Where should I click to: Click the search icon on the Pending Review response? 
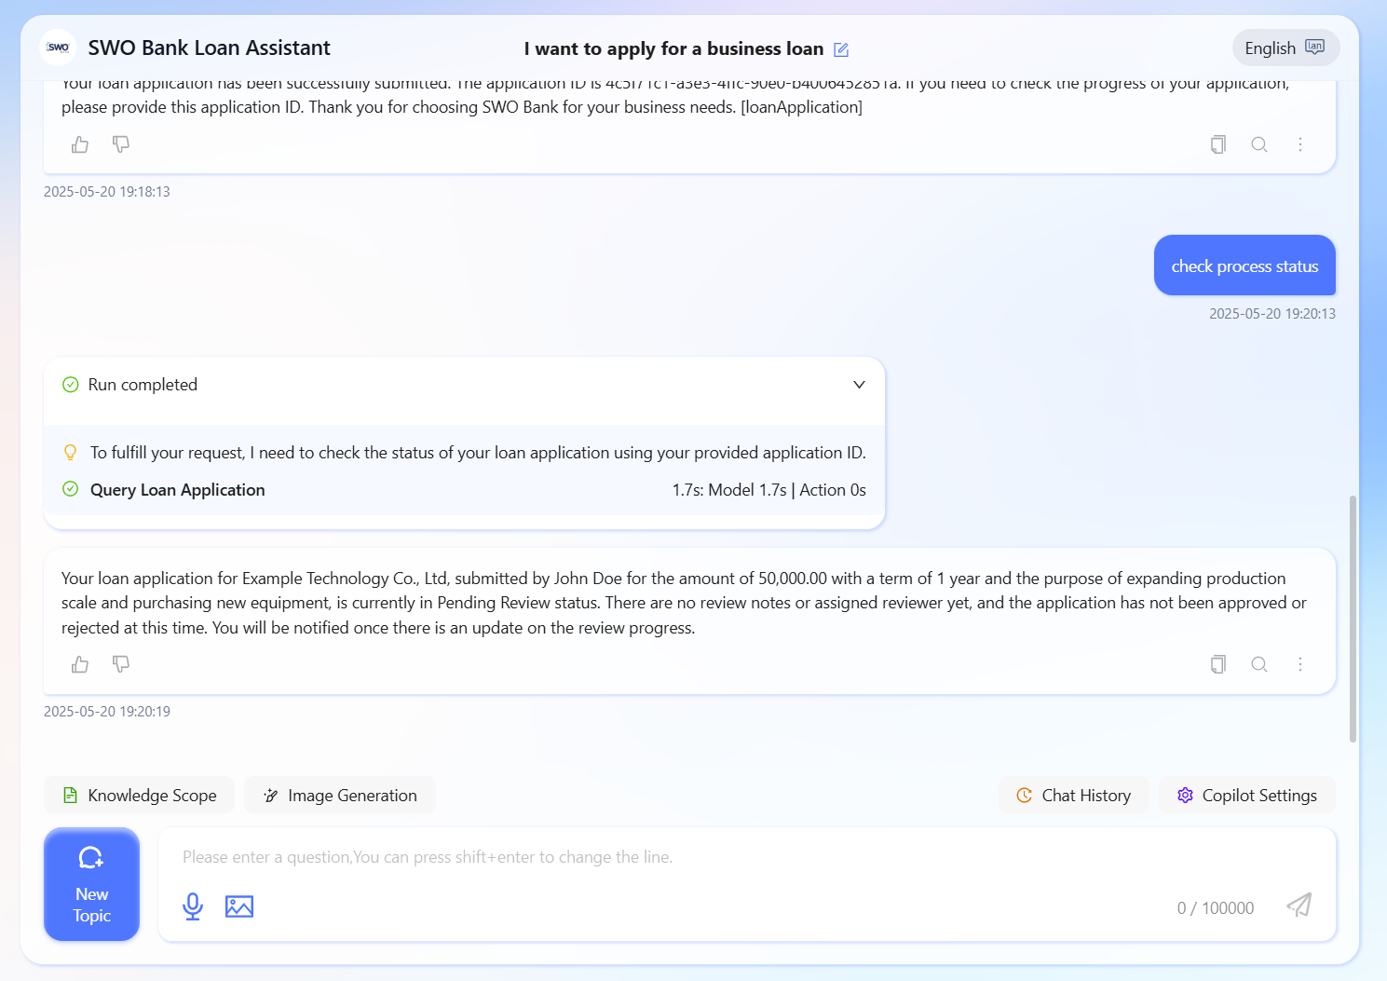1259,664
